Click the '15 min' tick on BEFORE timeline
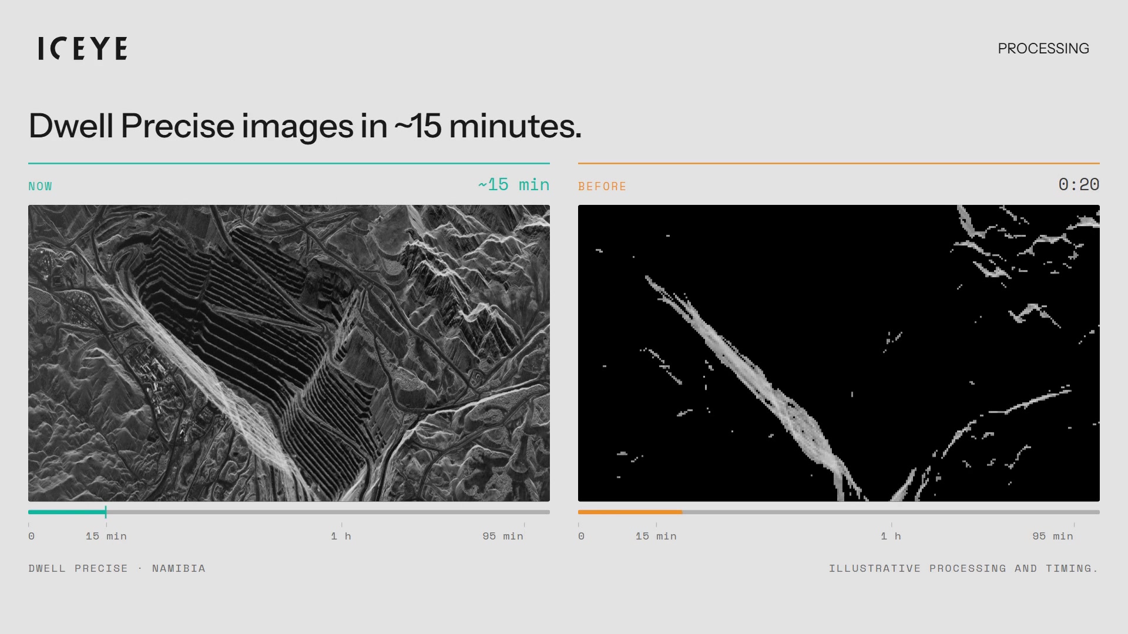Screen dimensions: 1128x634 click(x=656, y=536)
